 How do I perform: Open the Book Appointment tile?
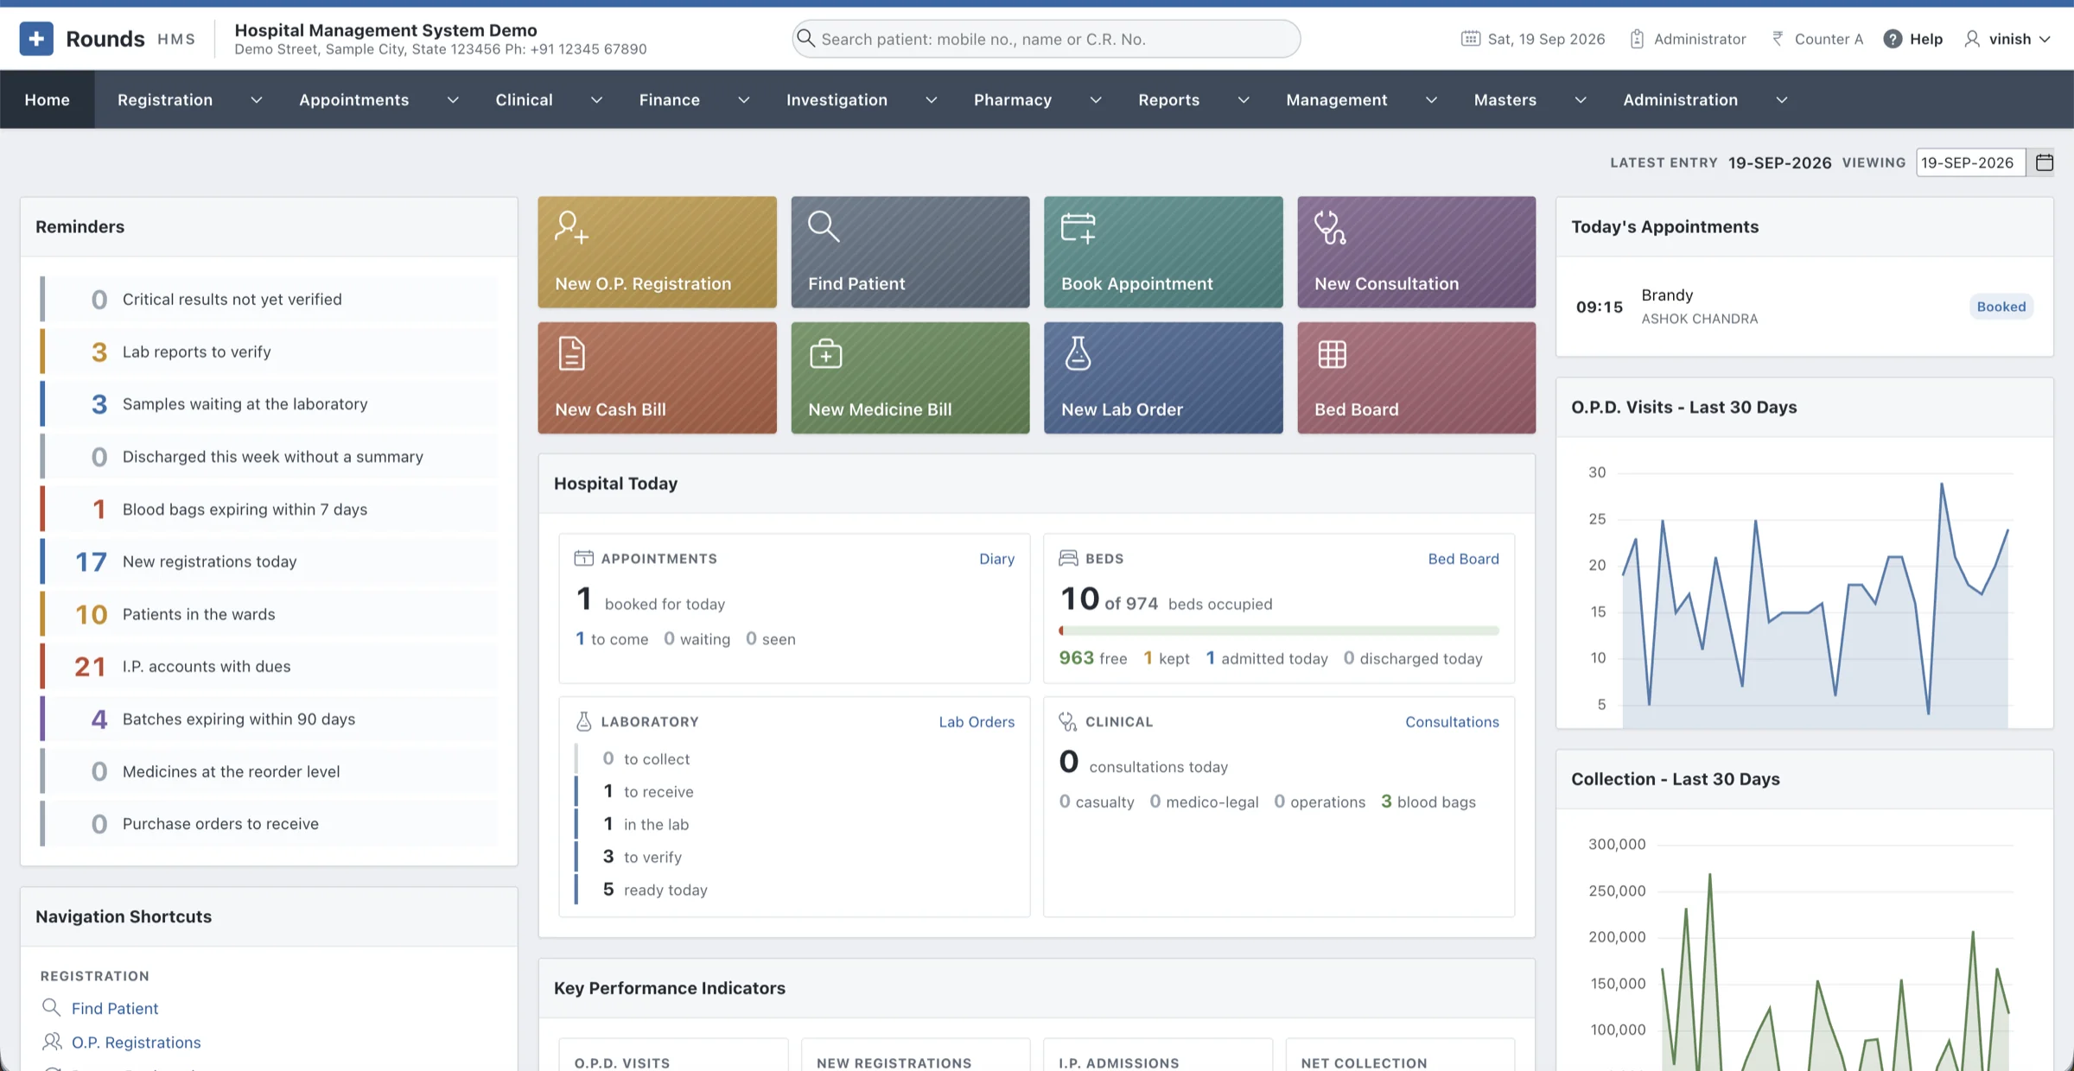pos(1163,252)
